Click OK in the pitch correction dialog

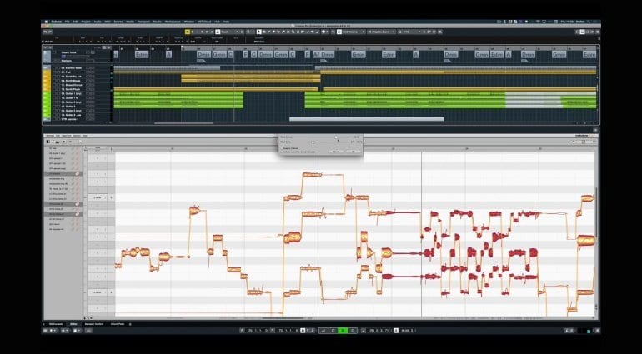pyautogui.click(x=353, y=152)
